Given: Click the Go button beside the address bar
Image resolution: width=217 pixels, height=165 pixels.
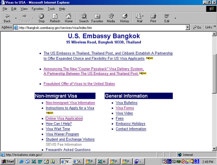Looking at the screenshot, I should click(x=197, y=27).
